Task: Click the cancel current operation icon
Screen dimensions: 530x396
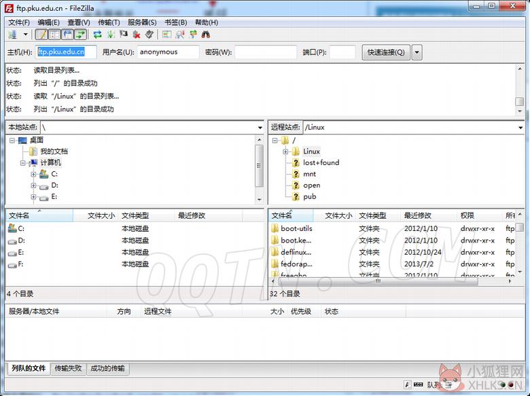Action: pyautogui.click(x=124, y=35)
